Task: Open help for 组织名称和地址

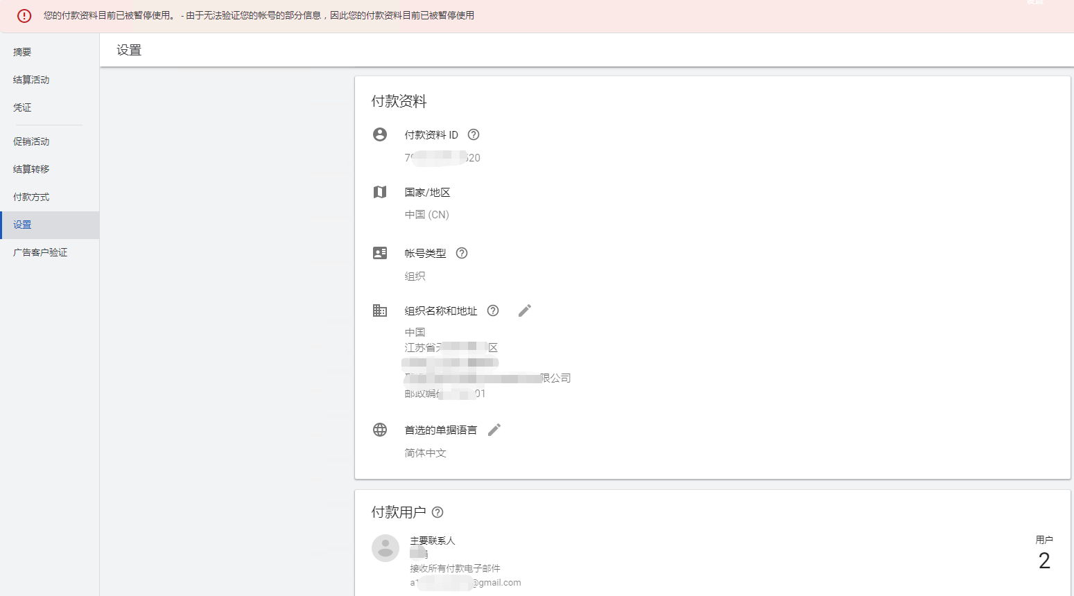Action: click(493, 310)
